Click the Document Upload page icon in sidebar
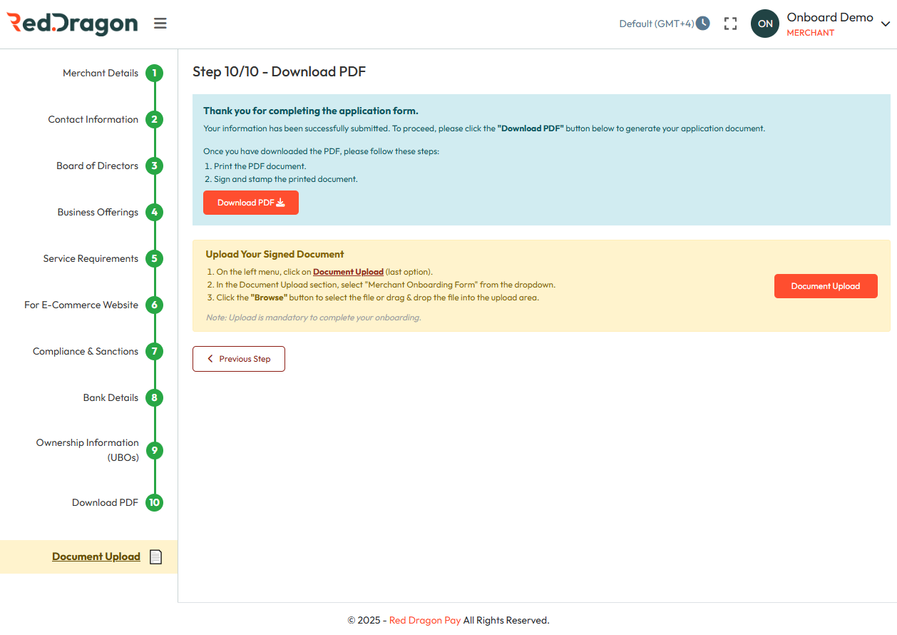The height and width of the screenshot is (635, 897). 155,557
